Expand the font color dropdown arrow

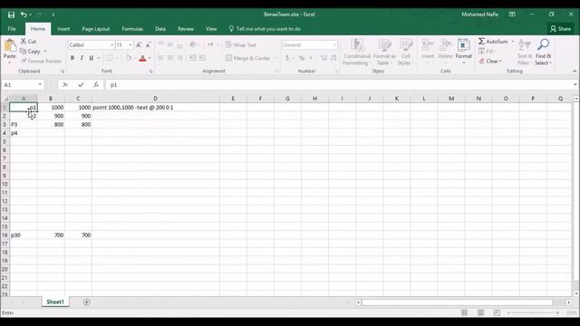tap(150, 58)
